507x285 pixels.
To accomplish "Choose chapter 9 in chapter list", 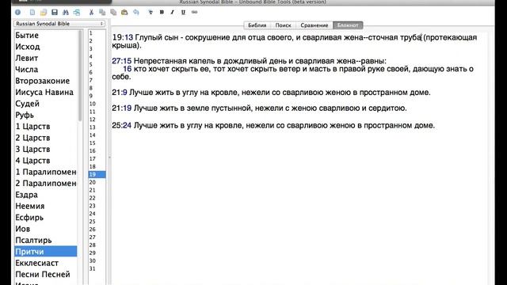I will (97, 96).
